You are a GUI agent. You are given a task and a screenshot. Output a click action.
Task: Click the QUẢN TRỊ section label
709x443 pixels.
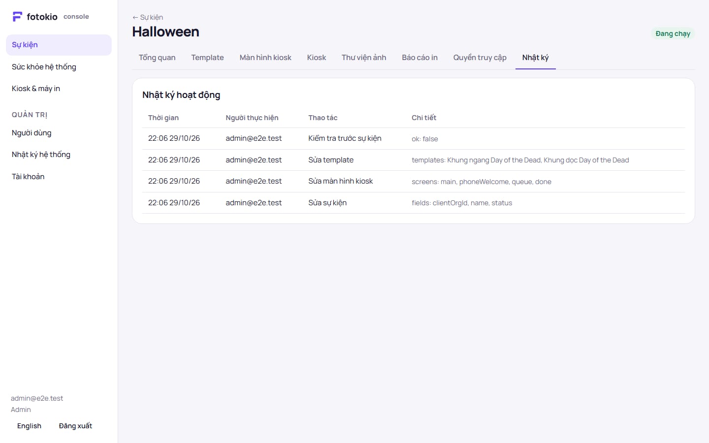coord(30,115)
